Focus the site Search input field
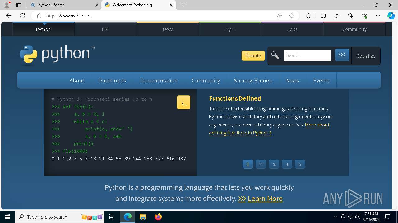398x223 pixels. tap(308, 55)
